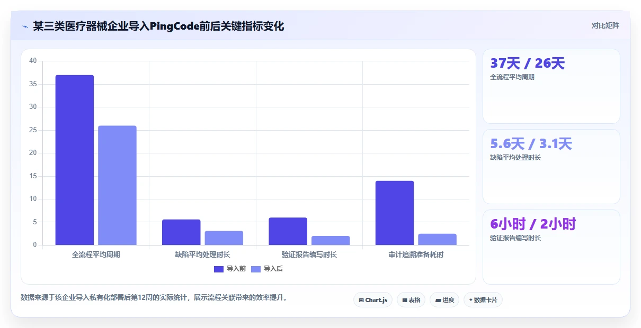This screenshot has height=328, width=641.
Task: Click the icon in the 表格 tag
Action: pyautogui.click(x=405, y=300)
